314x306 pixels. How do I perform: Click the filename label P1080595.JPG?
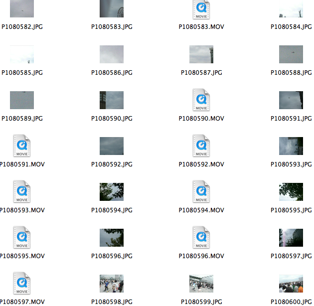coord(291,210)
